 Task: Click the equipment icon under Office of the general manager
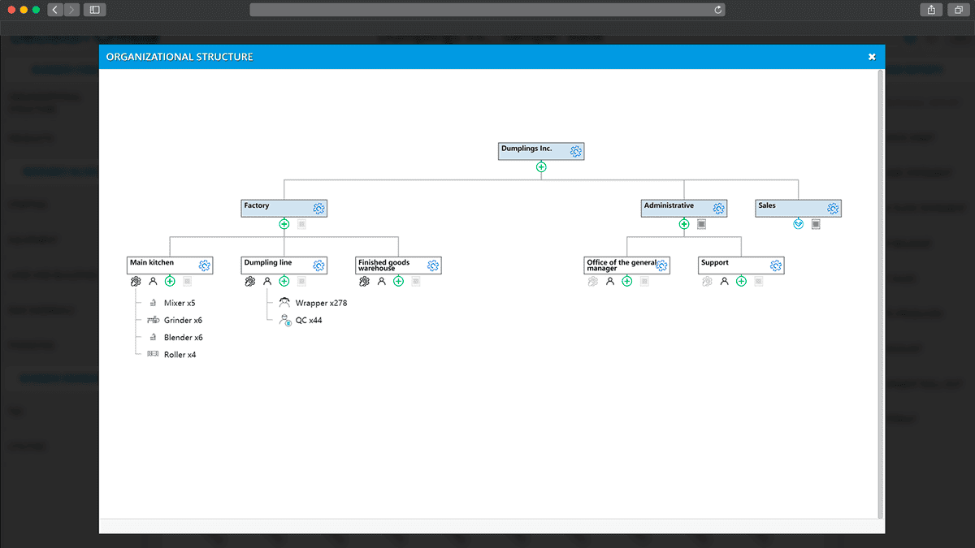(x=592, y=281)
